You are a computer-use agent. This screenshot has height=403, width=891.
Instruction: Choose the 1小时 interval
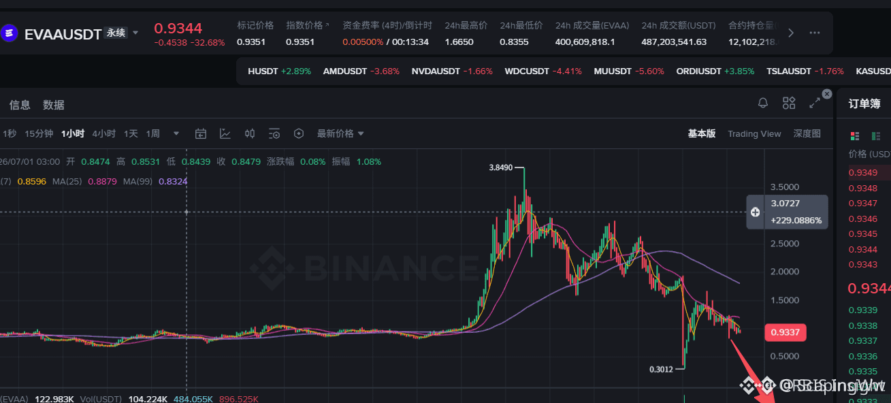tap(73, 133)
